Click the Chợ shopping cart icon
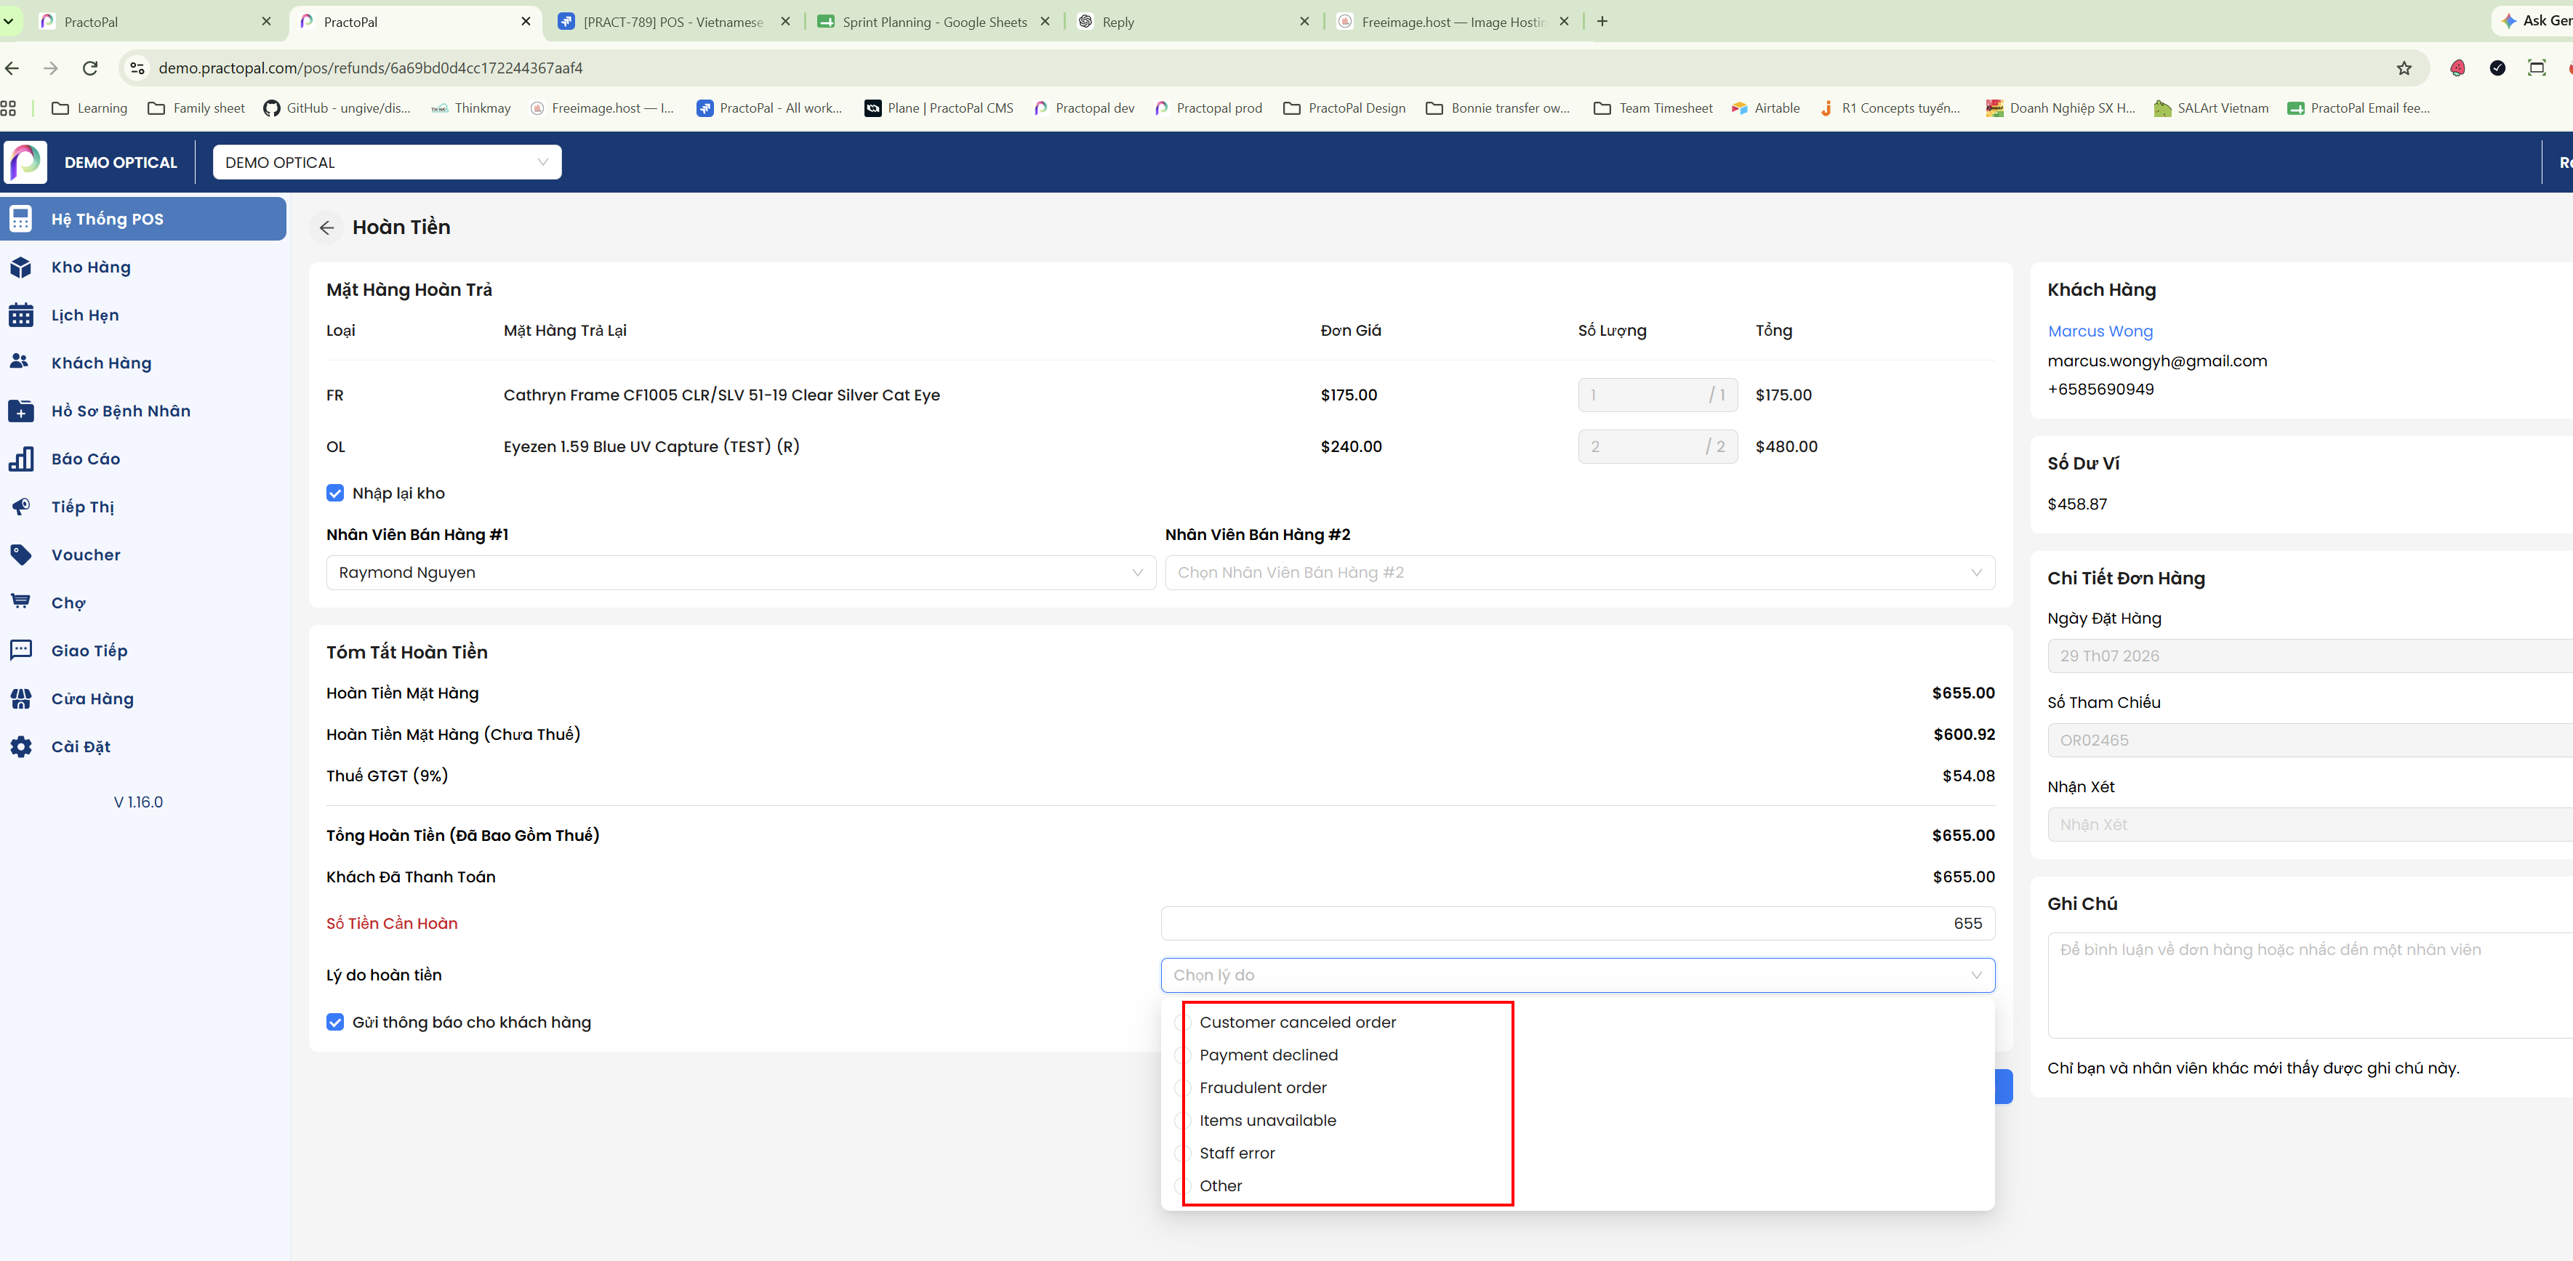Screen dimensions: 2573x1261 point(21,602)
